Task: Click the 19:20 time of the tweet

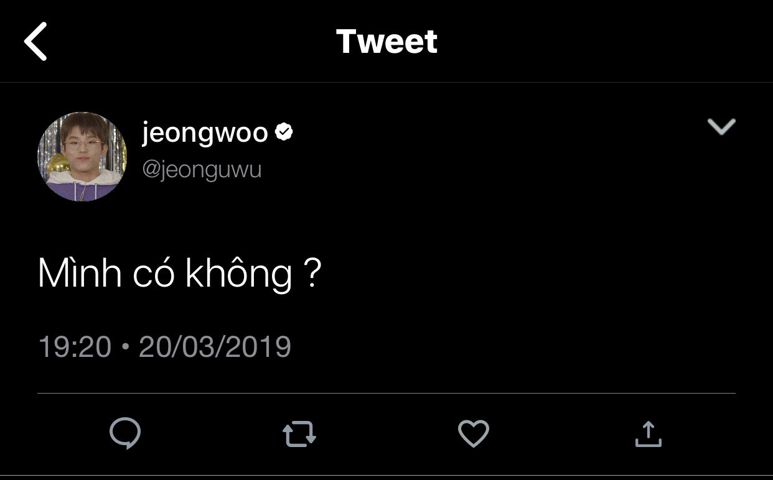Action: pos(75,346)
